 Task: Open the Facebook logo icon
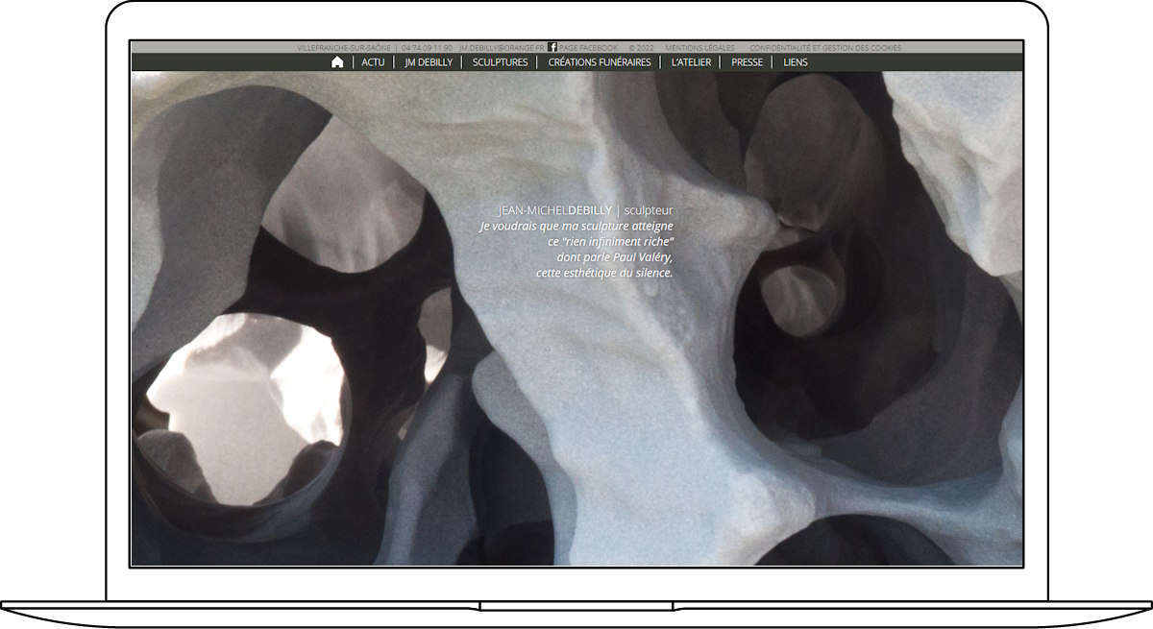[552, 47]
